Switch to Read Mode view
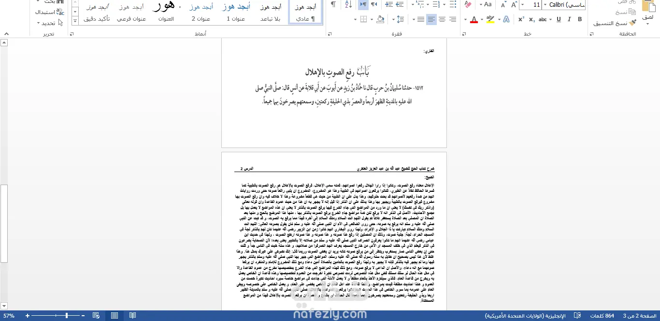 (132, 316)
